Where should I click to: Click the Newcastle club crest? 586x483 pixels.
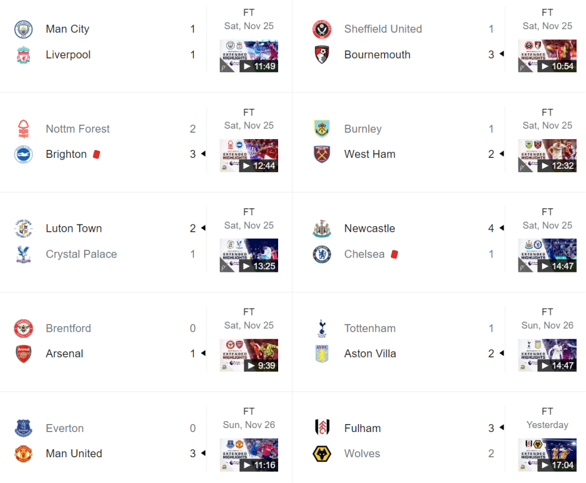322,228
